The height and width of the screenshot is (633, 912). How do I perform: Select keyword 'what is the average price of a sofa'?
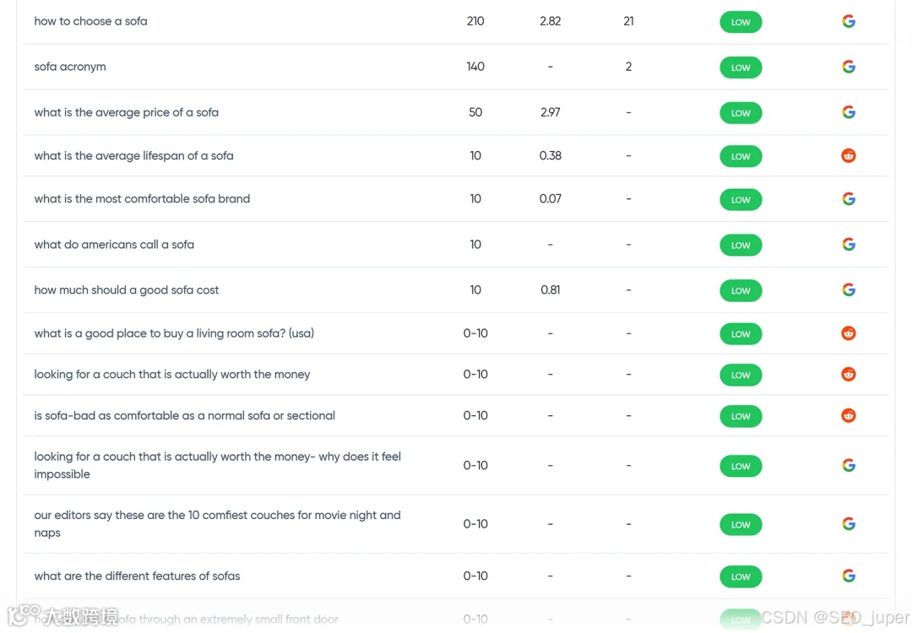pyautogui.click(x=126, y=112)
